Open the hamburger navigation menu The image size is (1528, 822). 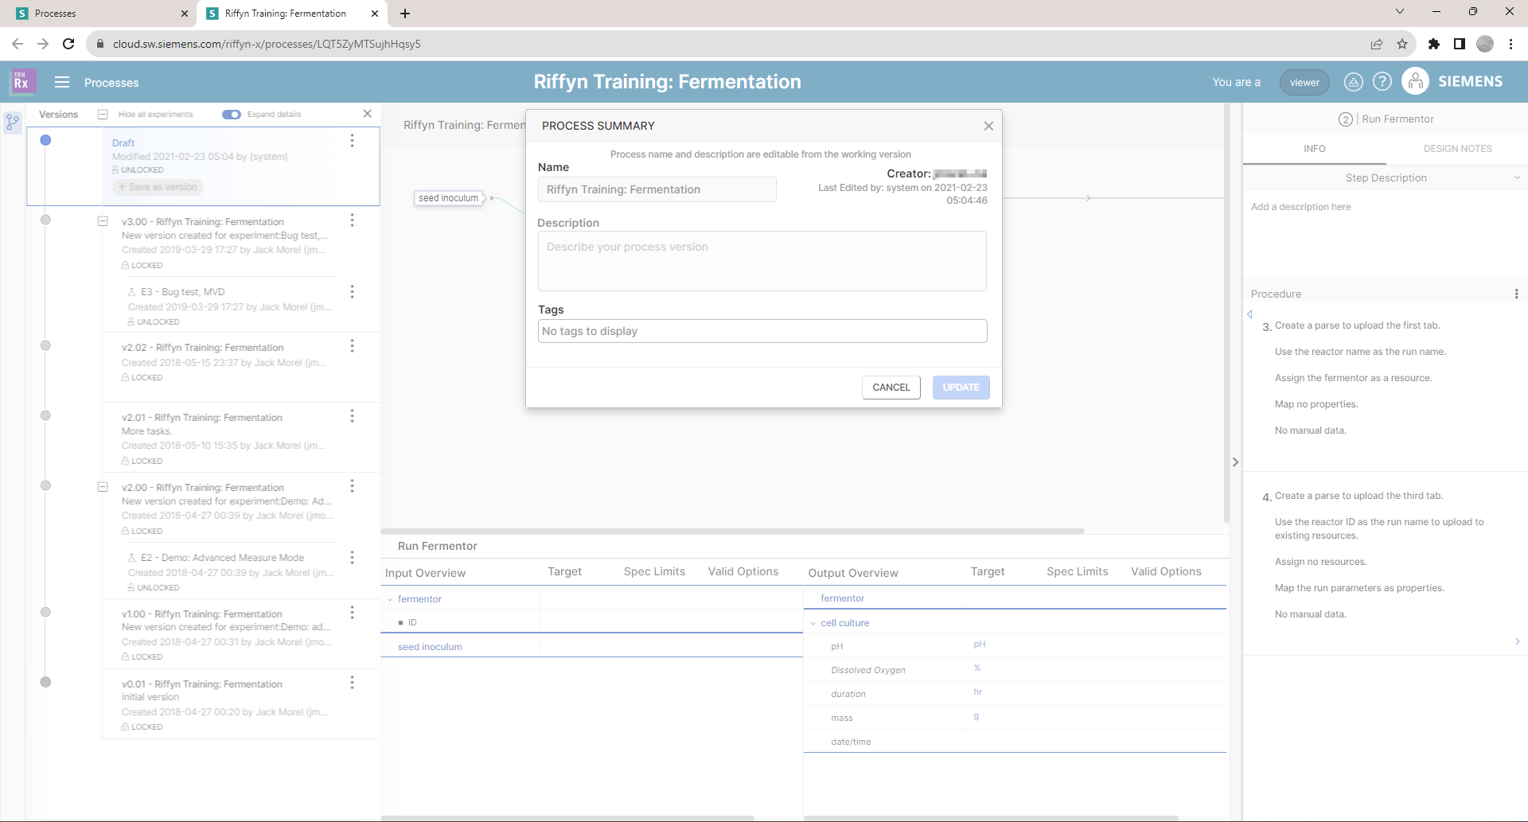[62, 82]
